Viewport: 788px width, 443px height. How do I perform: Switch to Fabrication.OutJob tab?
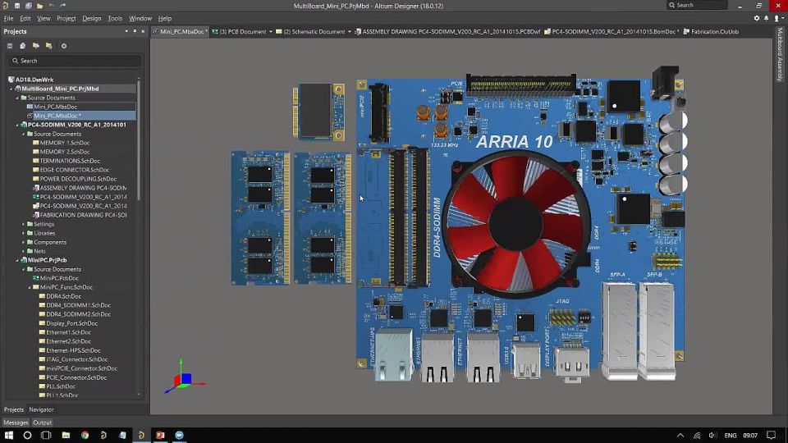point(711,32)
